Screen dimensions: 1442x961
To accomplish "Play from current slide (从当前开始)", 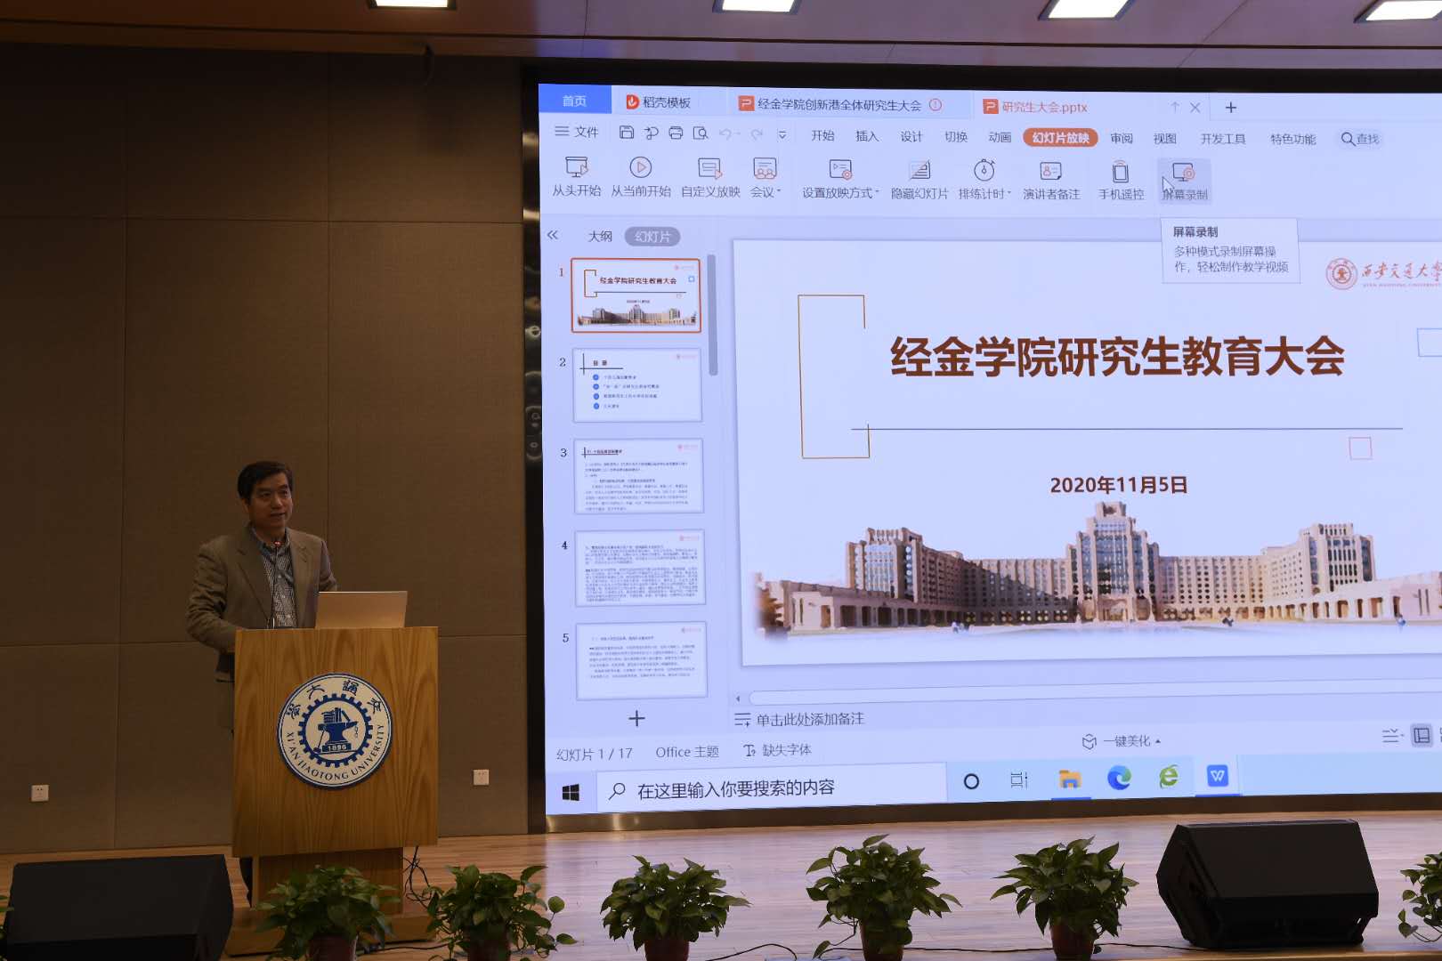I will [x=640, y=176].
